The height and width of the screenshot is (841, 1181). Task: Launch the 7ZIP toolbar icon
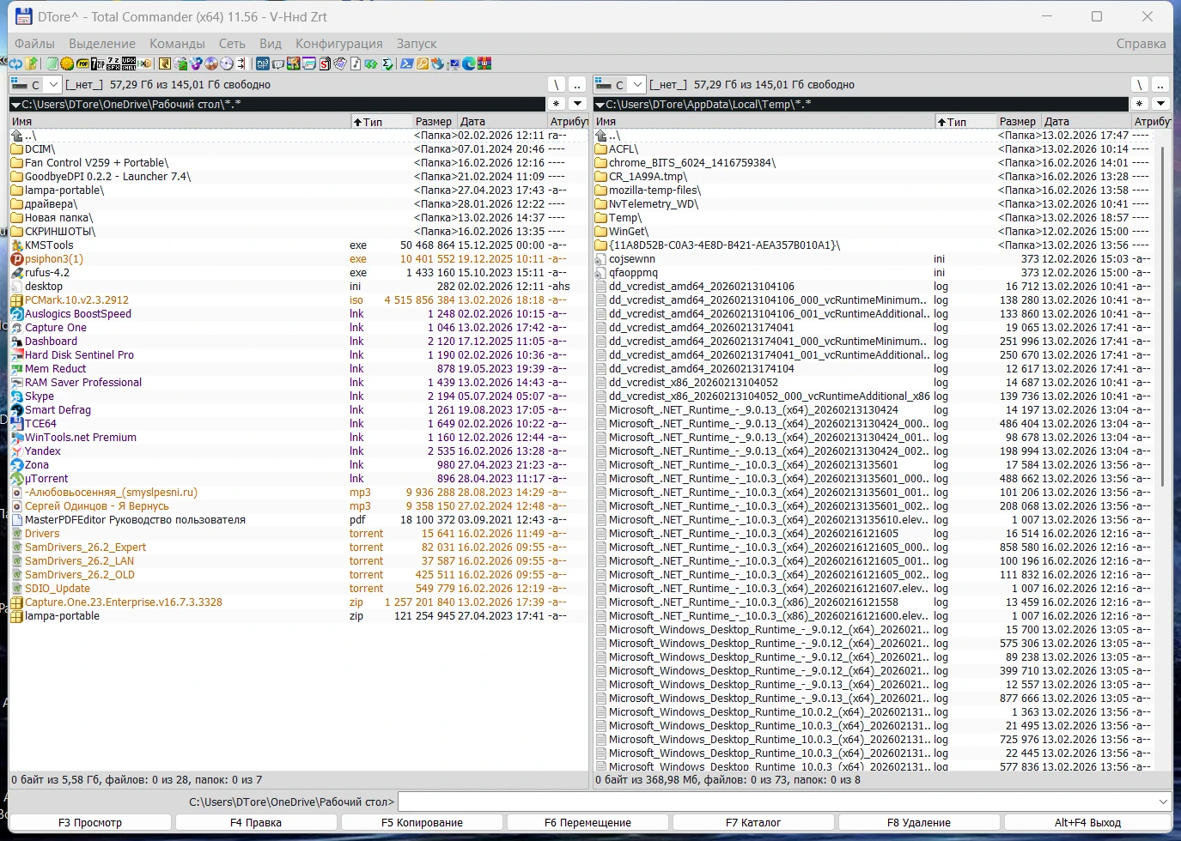click(x=98, y=64)
